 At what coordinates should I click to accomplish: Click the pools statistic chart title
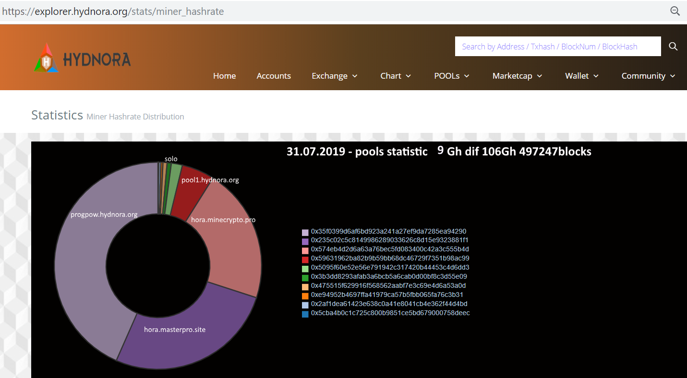tap(439, 152)
